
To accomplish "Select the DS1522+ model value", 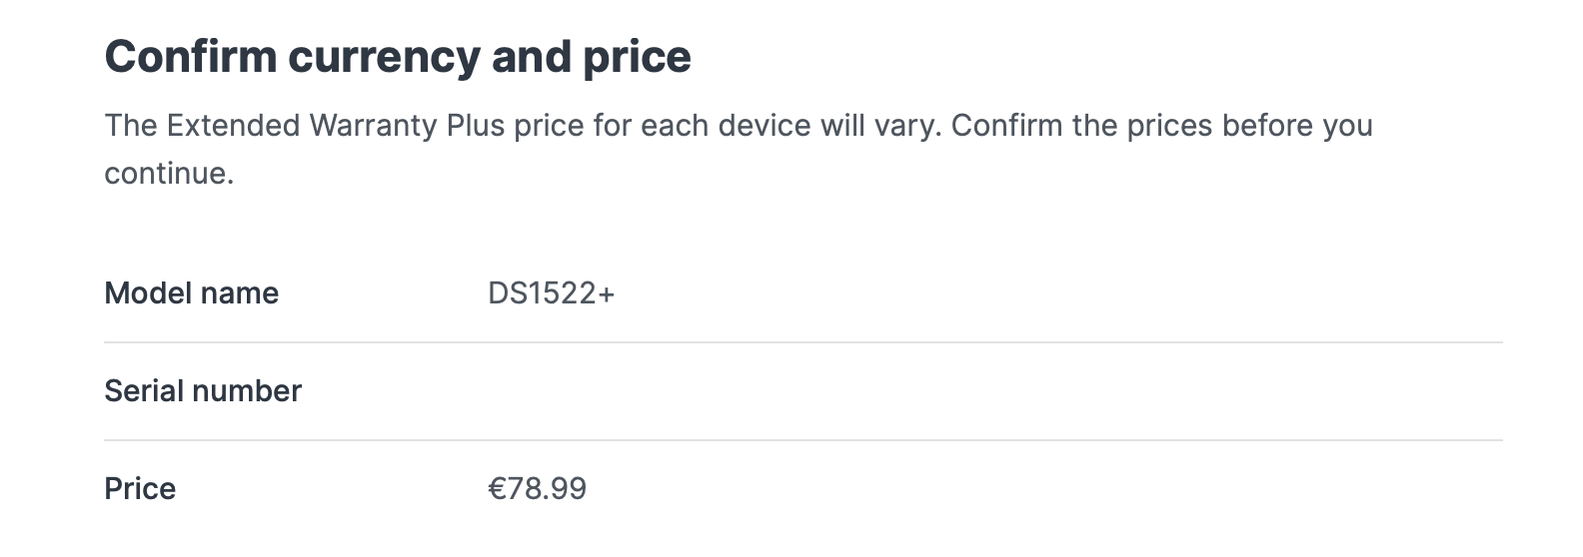I will [551, 293].
